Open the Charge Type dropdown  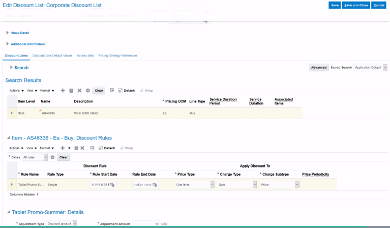(254, 184)
